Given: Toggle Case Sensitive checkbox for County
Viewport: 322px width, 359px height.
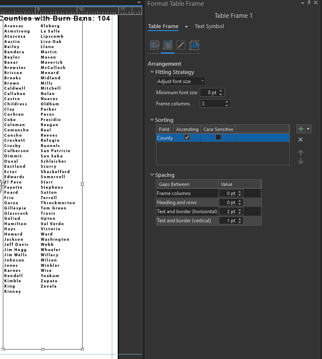Looking at the screenshot, I should [x=218, y=137].
